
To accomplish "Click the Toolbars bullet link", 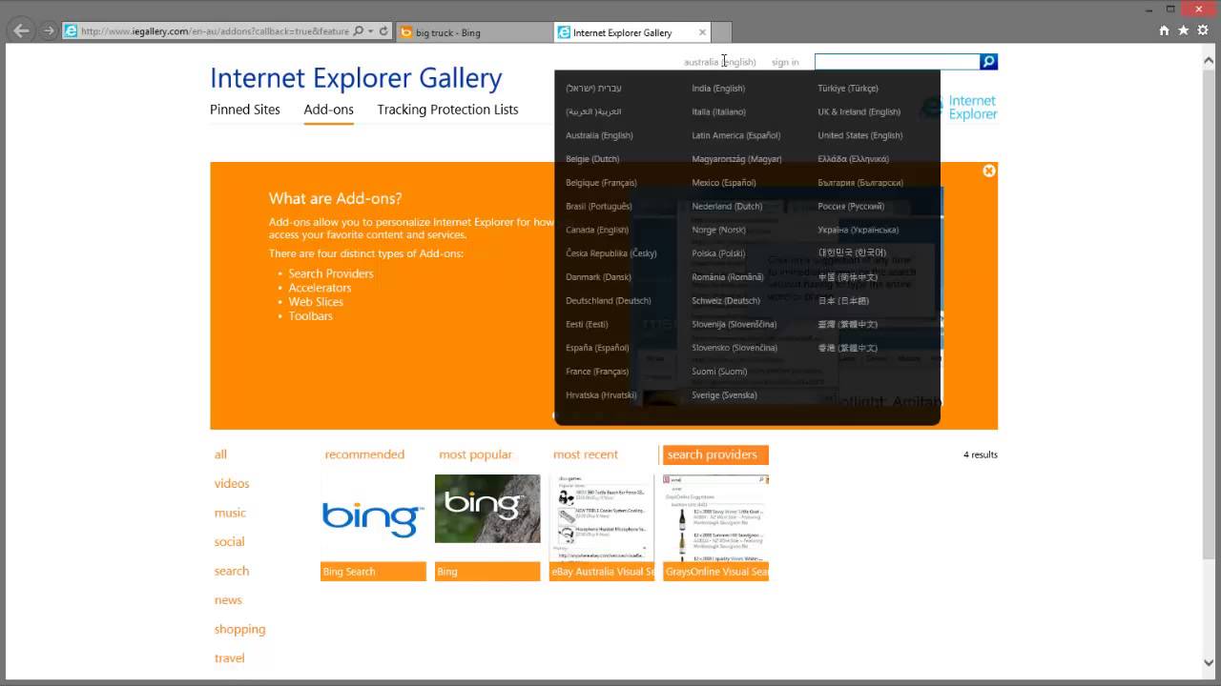I will coord(311,316).
